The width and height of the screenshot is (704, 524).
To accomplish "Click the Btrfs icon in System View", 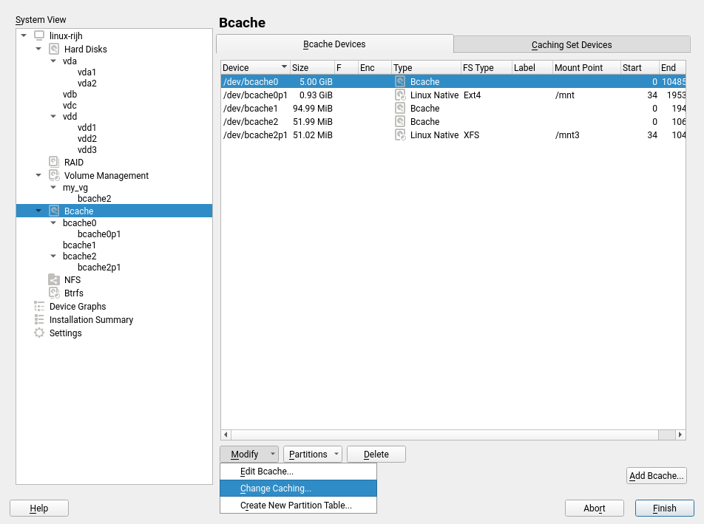I will click(x=53, y=293).
